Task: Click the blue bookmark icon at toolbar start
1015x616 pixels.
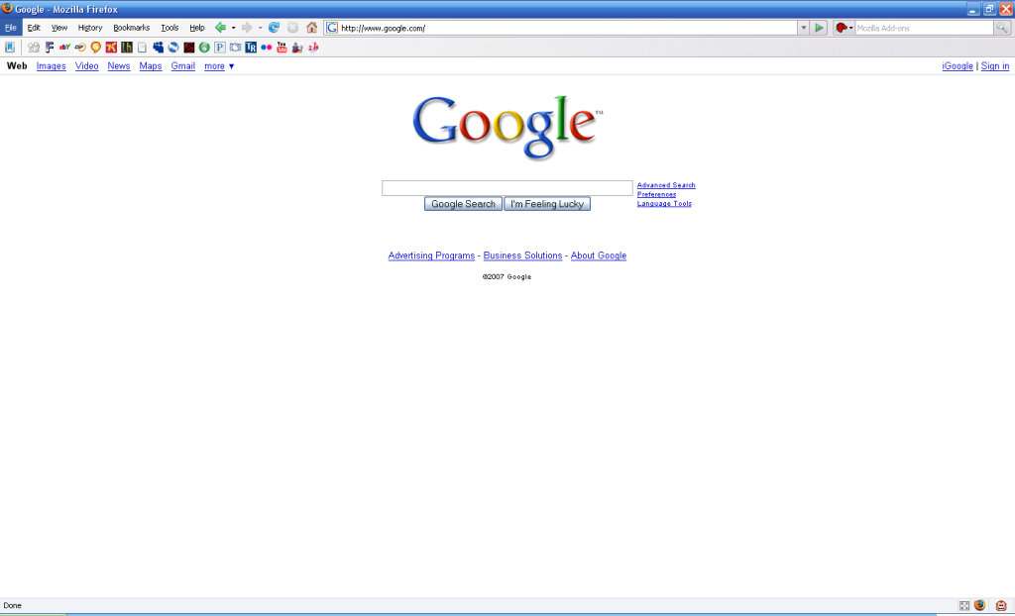Action: pos(10,48)
